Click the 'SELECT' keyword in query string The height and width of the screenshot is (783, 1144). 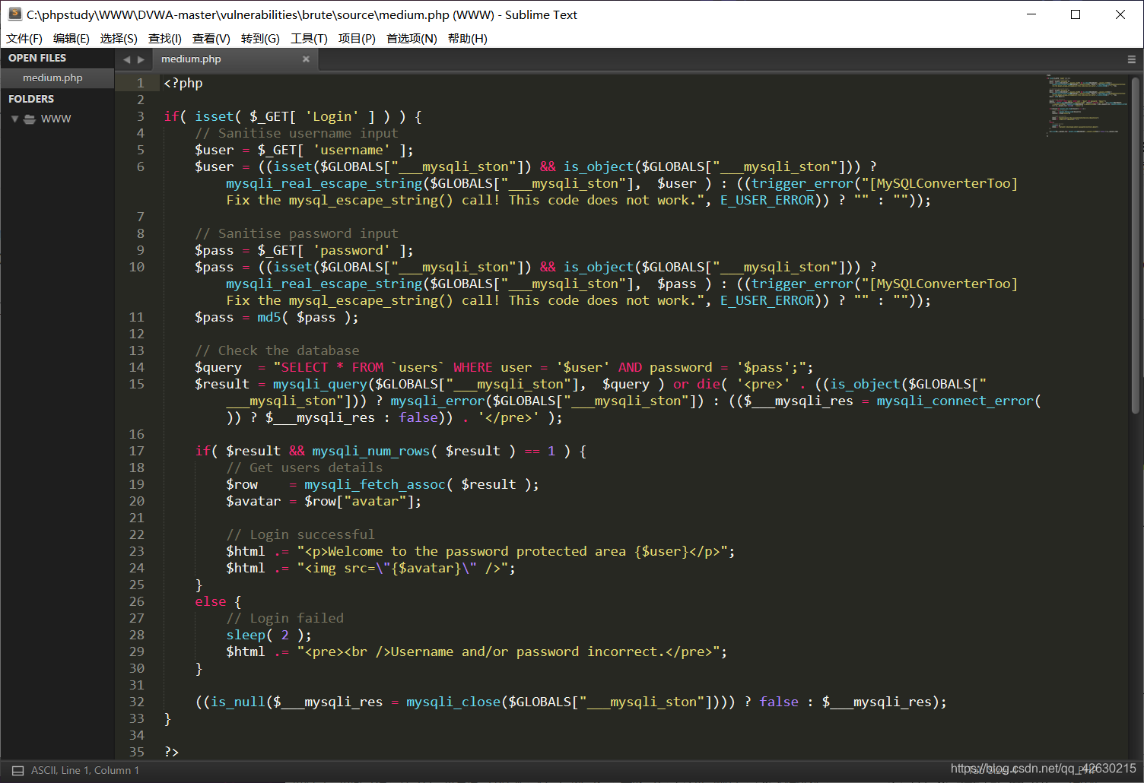(x=304, y=367)
